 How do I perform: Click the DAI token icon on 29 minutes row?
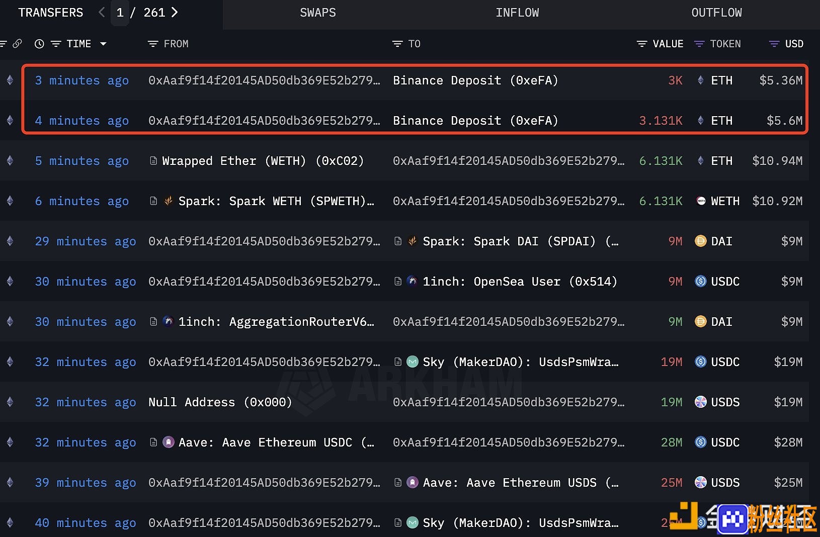701,241
